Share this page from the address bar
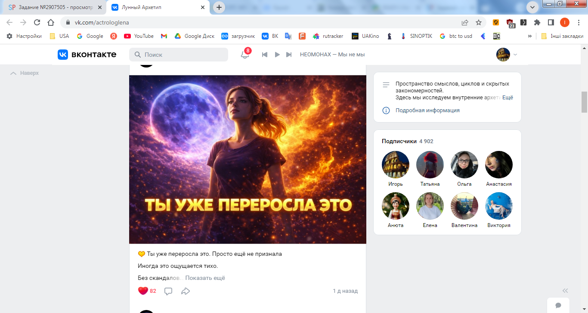 [465, 22]
